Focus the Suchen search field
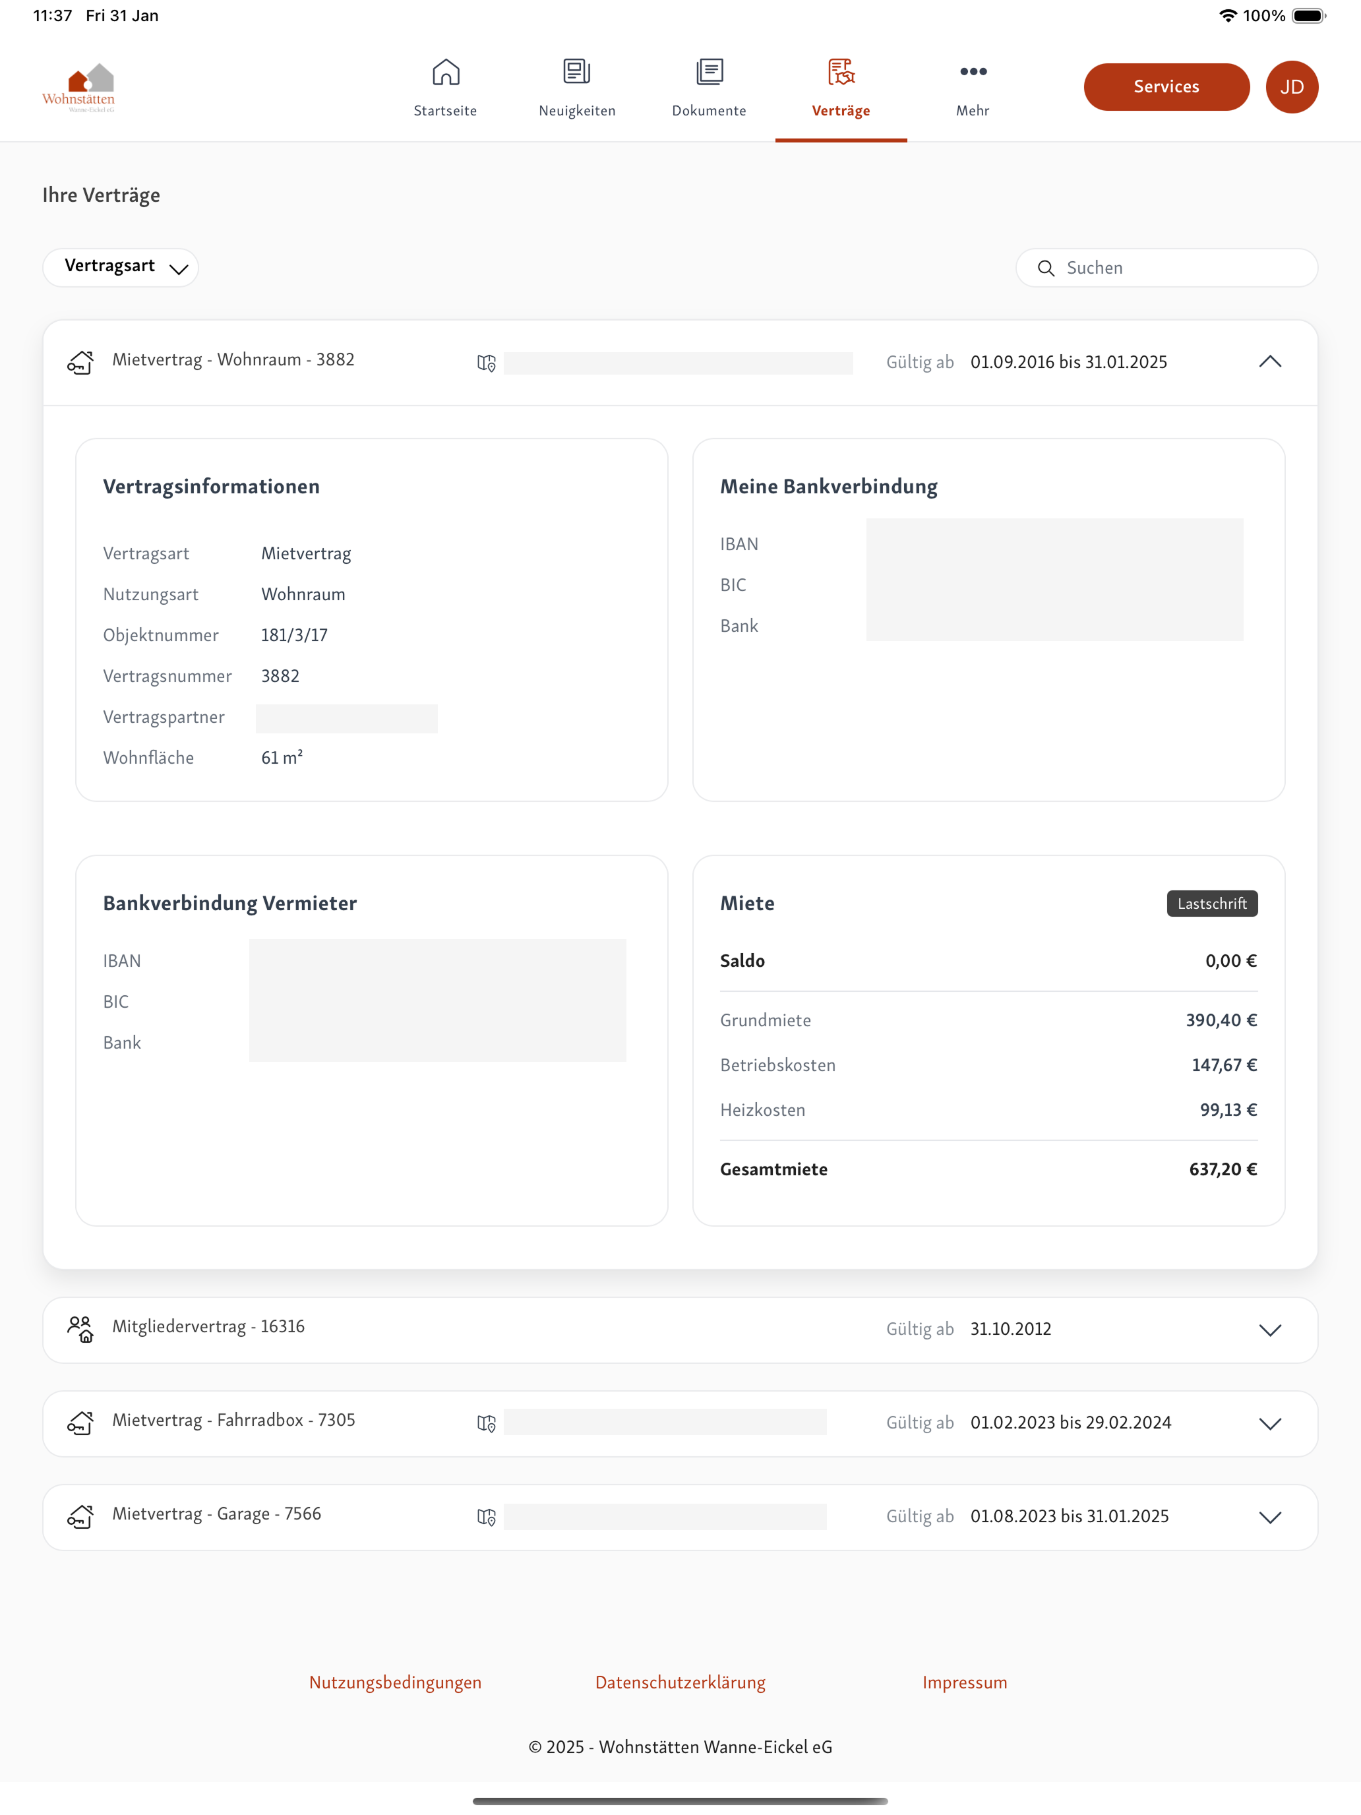Viewport: 1361px width, 1815px height. tap(1166, 268)
